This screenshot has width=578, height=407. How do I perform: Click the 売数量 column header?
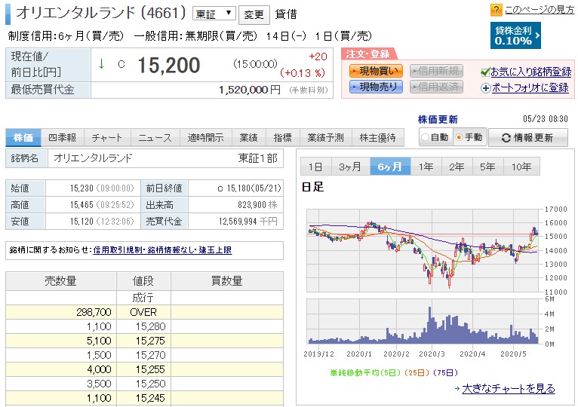point(61,281)
